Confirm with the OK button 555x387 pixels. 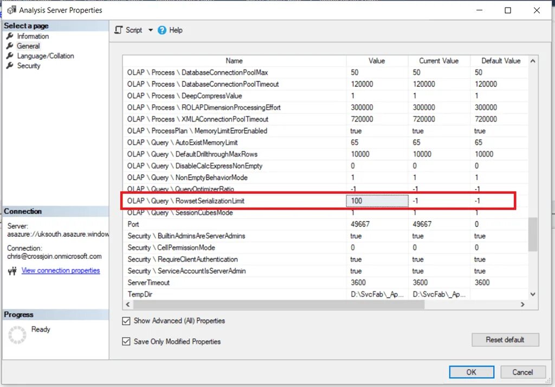click(x=472, y=372)
